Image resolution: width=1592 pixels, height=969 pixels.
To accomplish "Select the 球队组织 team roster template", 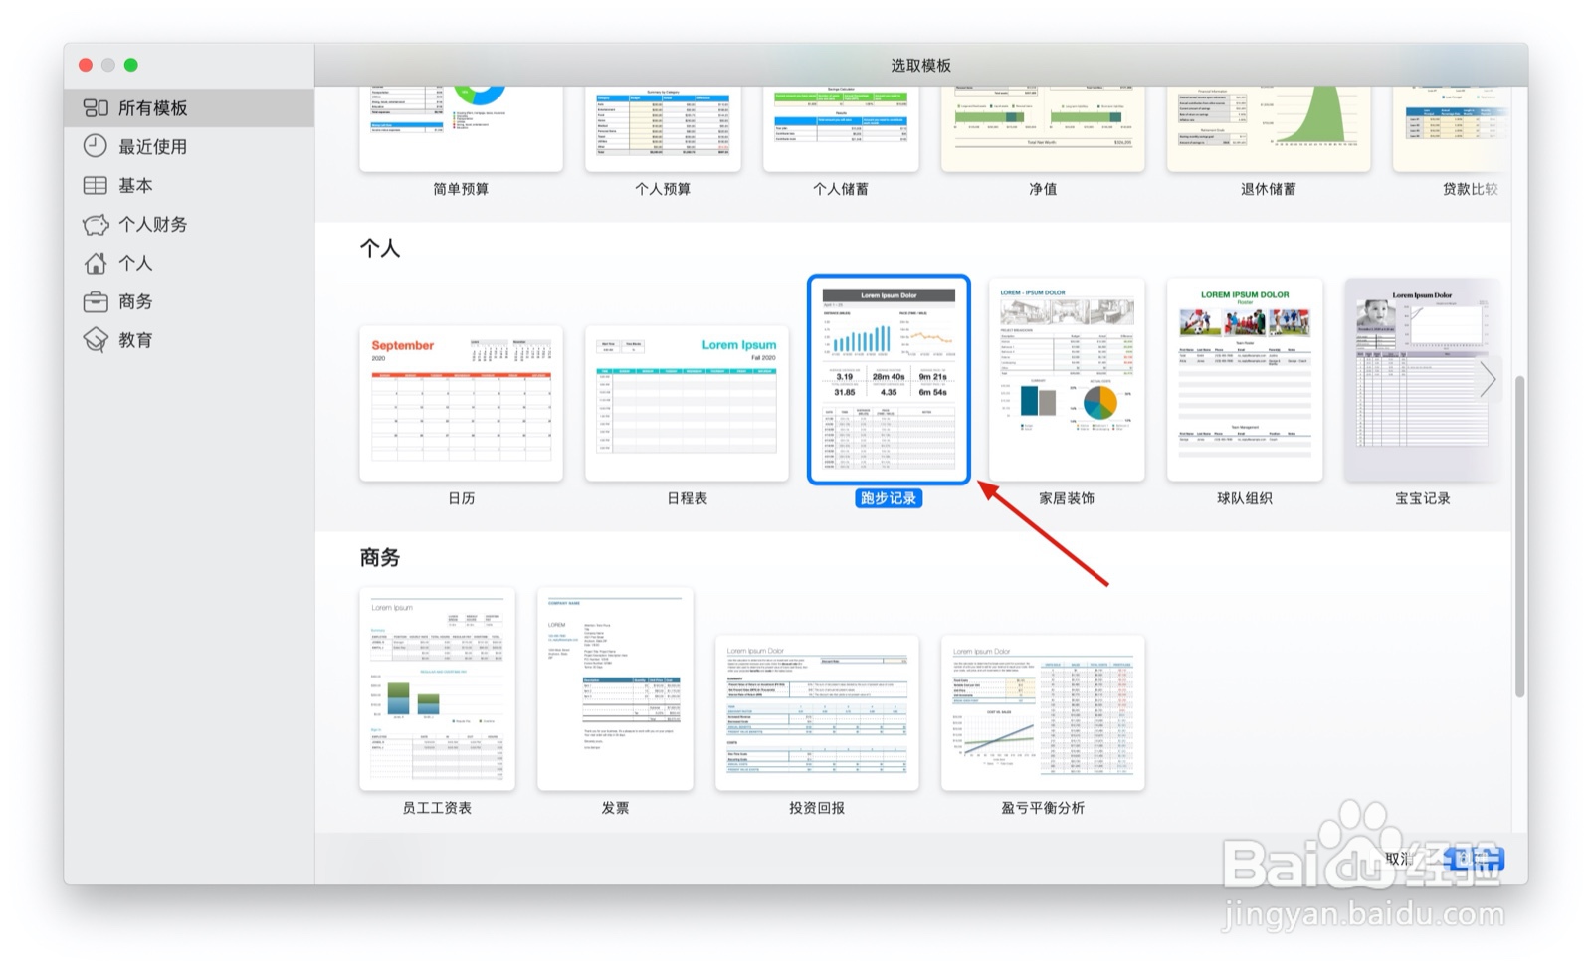I will (1245, 380).
